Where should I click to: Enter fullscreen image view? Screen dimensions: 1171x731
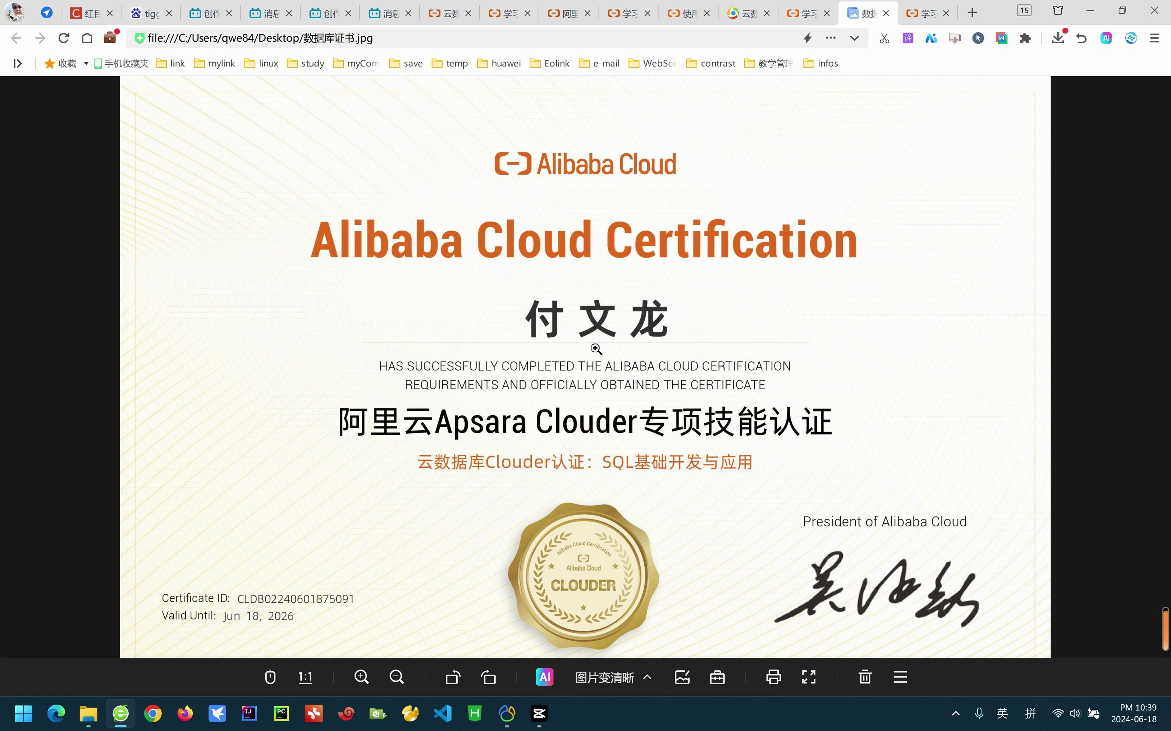(809, 677)
